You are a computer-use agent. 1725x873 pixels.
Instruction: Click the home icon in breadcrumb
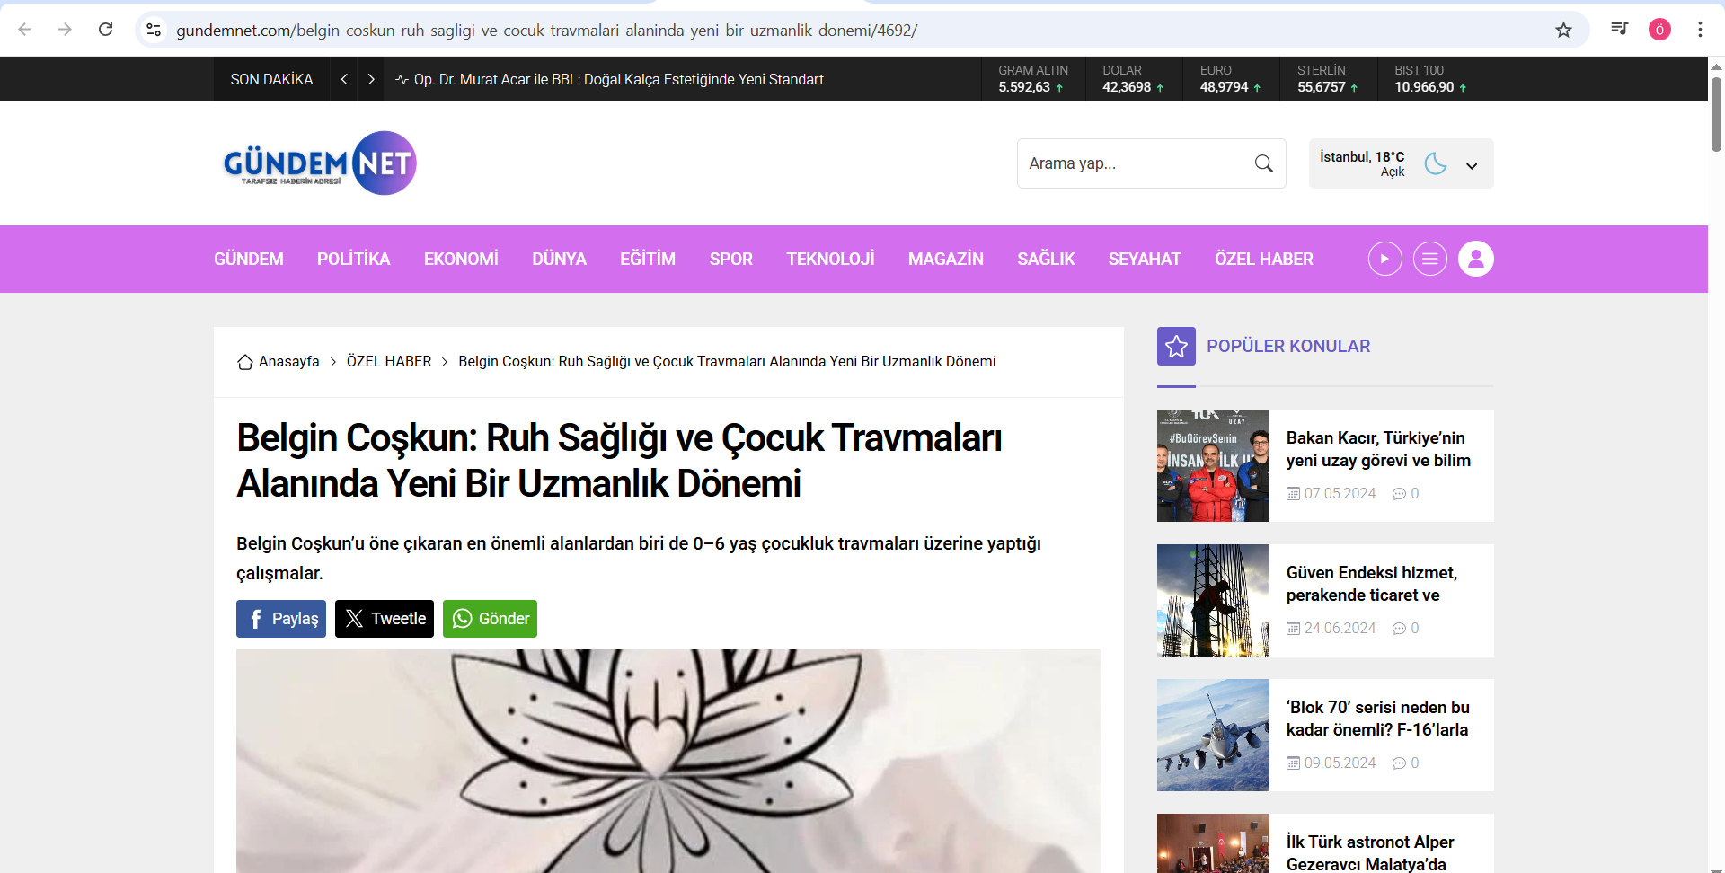coord(244,362)
